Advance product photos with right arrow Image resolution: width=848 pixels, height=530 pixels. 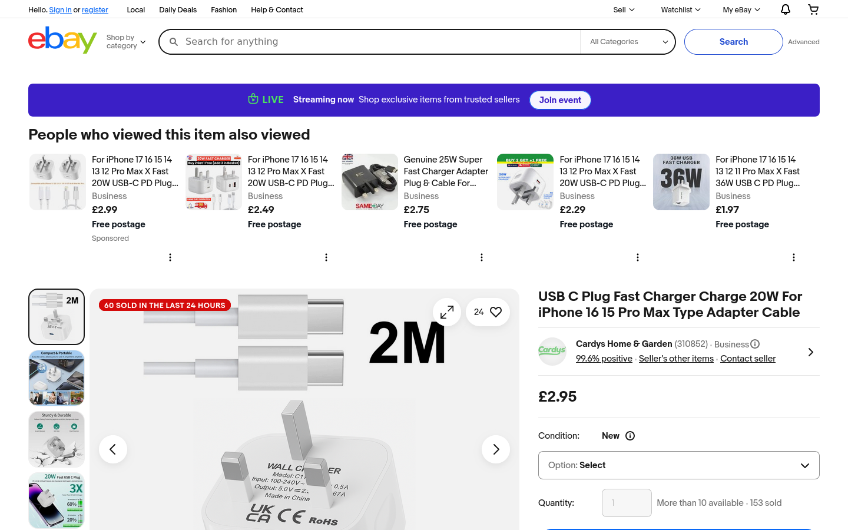click(x=496, y=449)
